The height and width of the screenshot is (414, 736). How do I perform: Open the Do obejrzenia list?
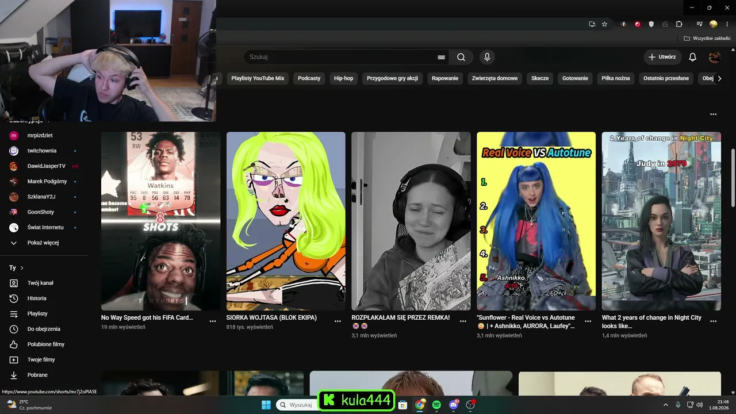[x=44, y=329]
